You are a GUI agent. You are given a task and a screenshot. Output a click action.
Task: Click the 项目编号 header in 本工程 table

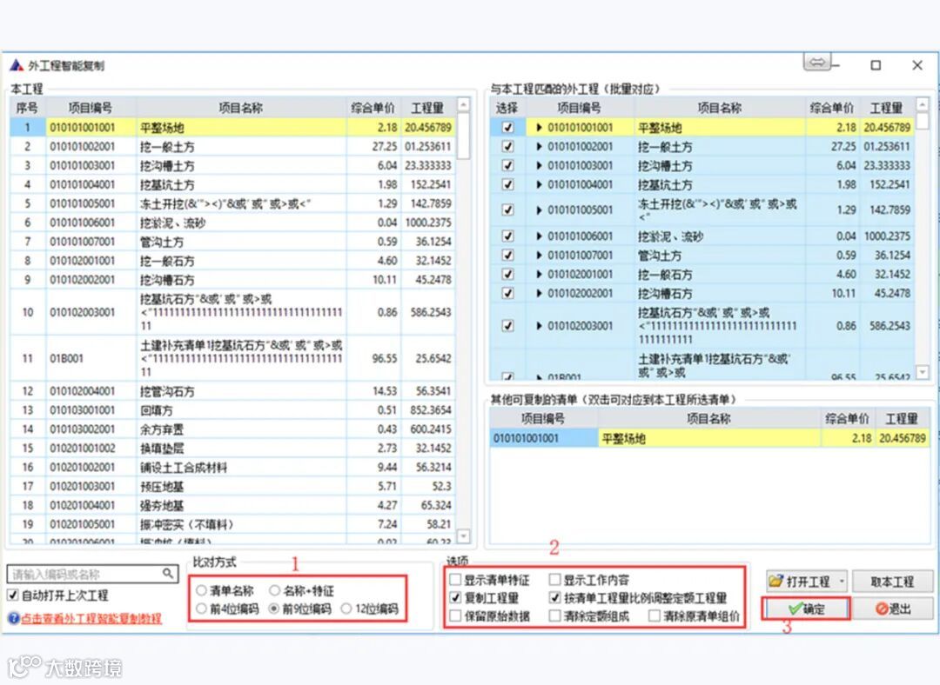[x=91, y=108]
